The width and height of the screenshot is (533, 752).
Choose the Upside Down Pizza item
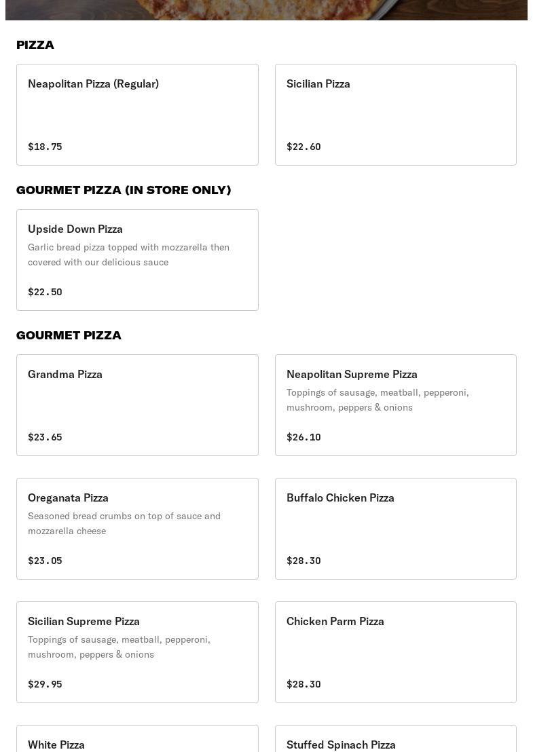[x=137, y=259]
